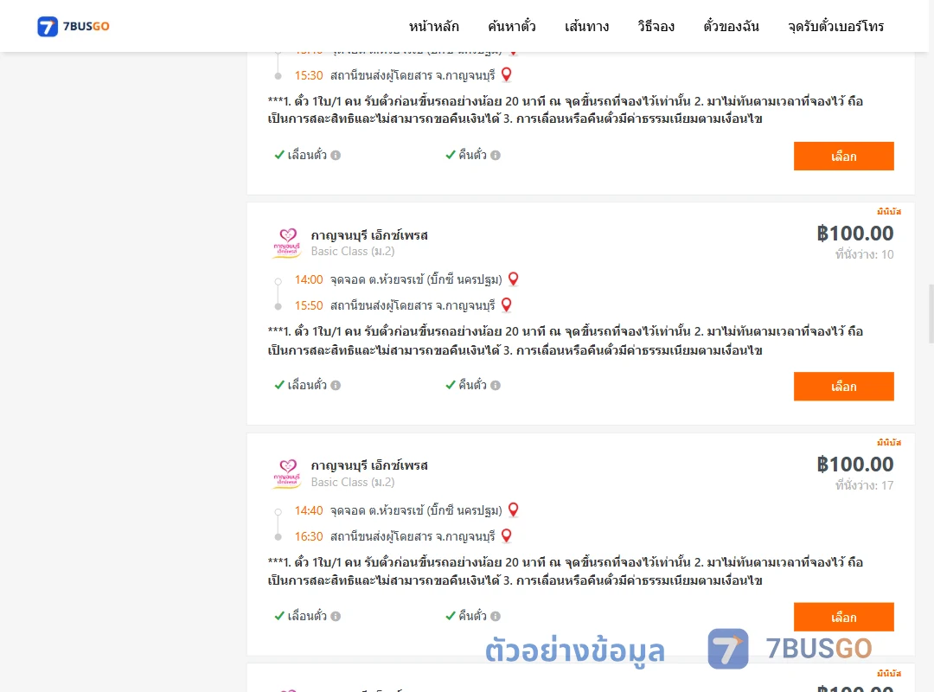
Task: Click the map pin next to the 14:40 departure stop
Action: tap(514, 509)
